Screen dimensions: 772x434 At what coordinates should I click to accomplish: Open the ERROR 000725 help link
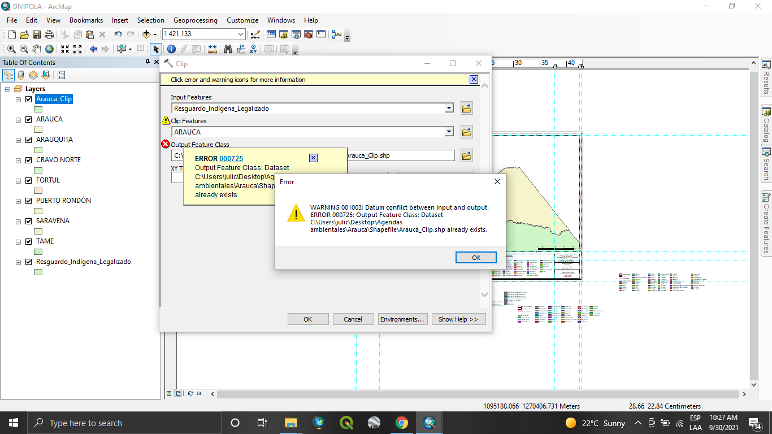point(231,159)
